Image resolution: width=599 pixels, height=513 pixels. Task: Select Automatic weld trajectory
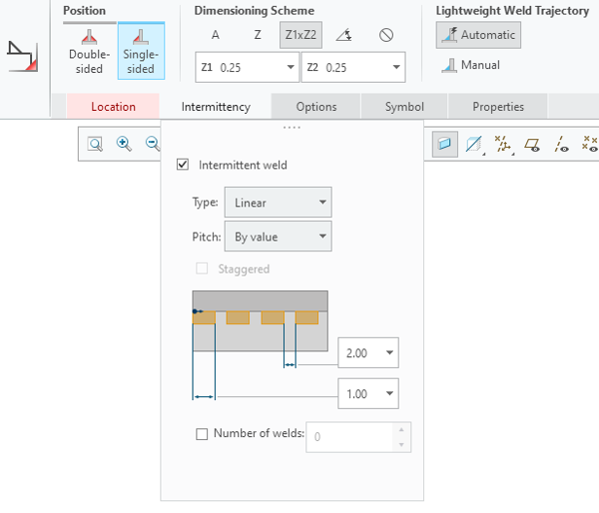coord(478,35)
